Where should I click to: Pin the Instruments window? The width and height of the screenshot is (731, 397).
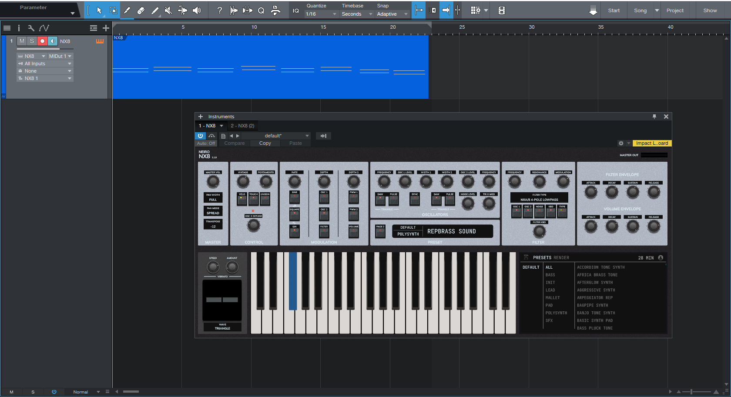(x=654, y=117)
